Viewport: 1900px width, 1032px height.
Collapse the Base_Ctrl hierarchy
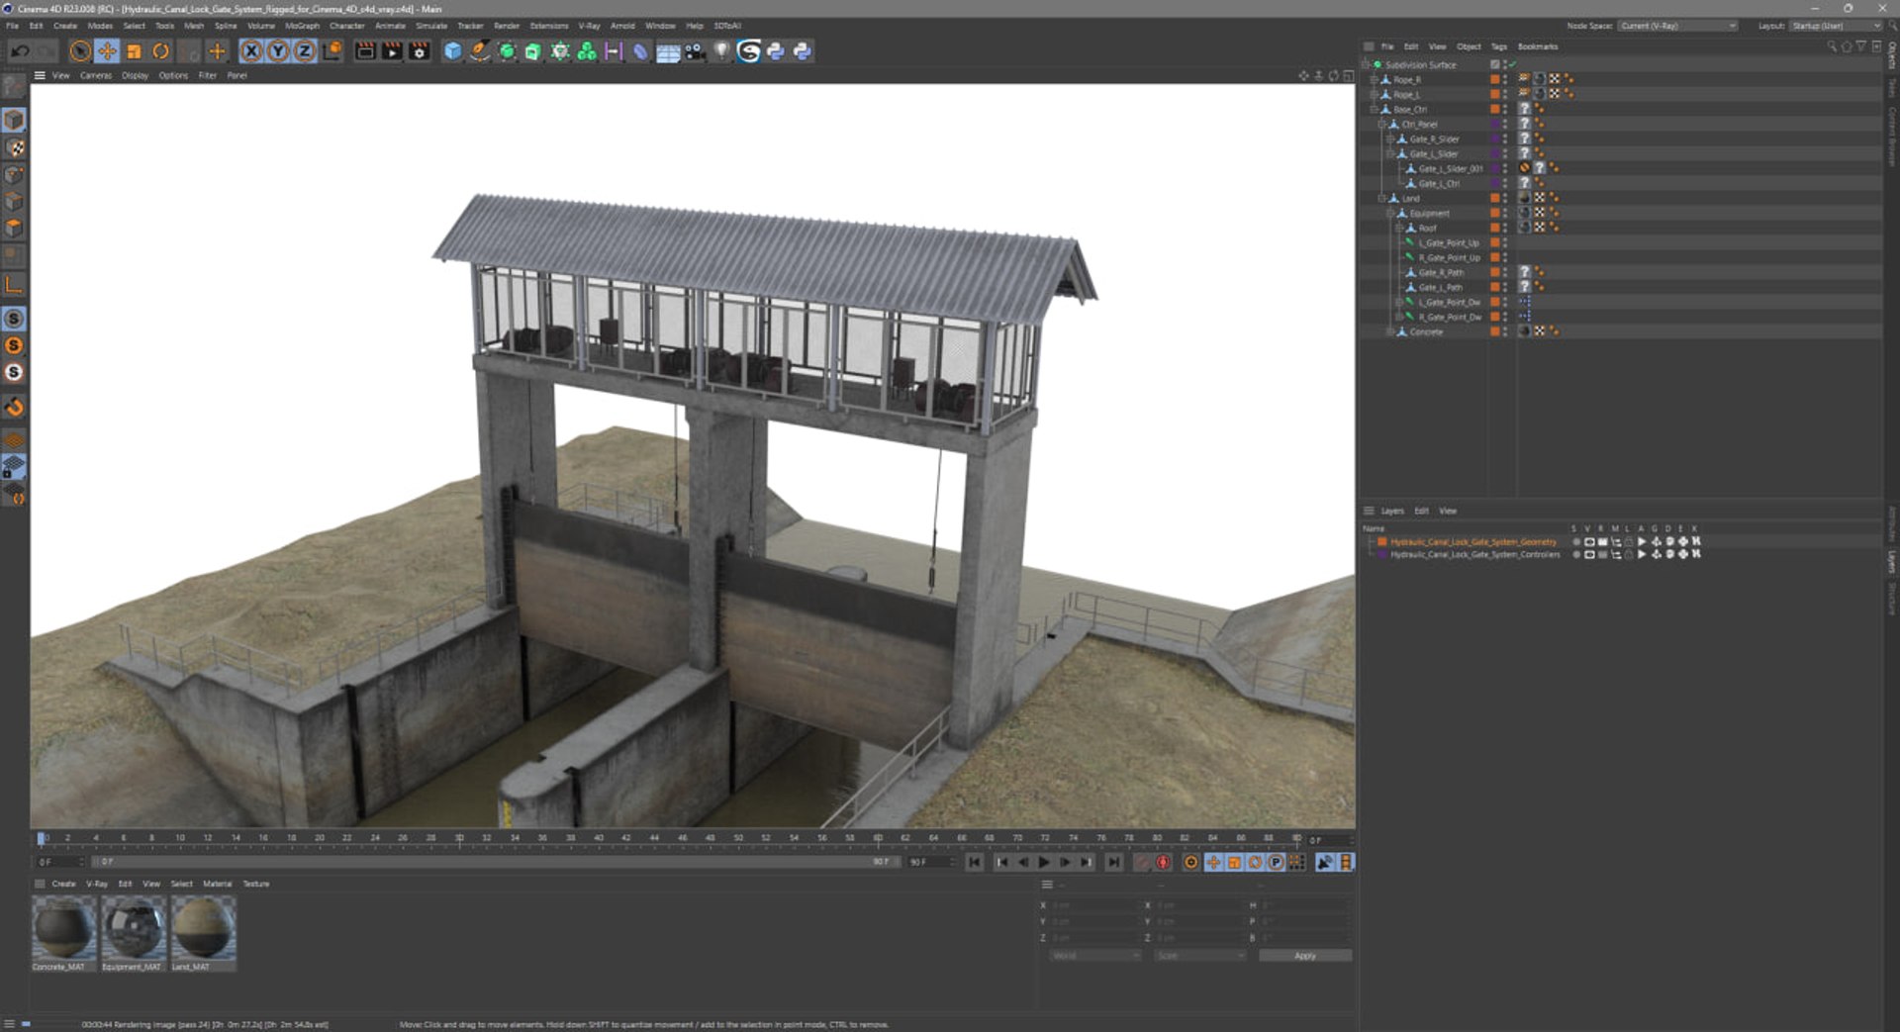click(1374, 109)
